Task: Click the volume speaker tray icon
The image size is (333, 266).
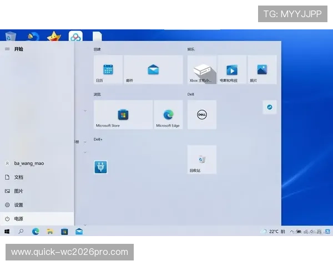Action: point(312,232)
